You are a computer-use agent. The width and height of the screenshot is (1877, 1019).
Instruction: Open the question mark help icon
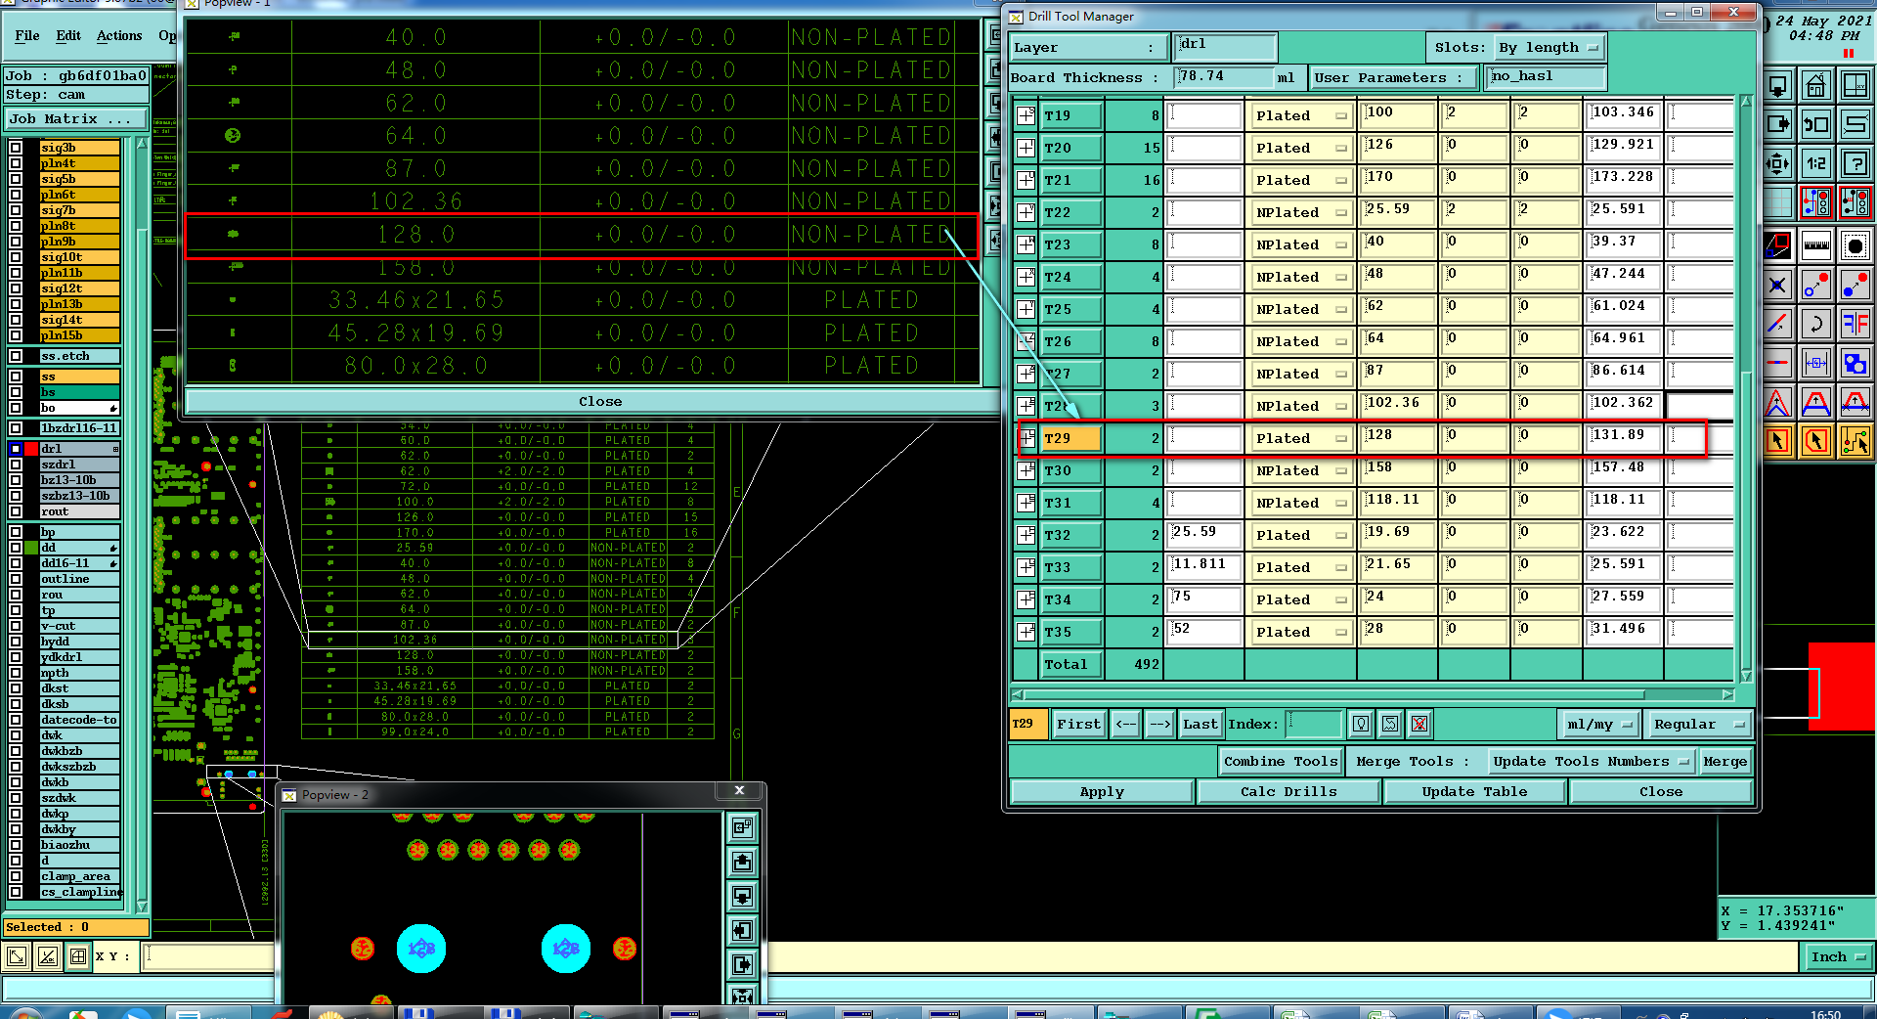[1855, 164]
